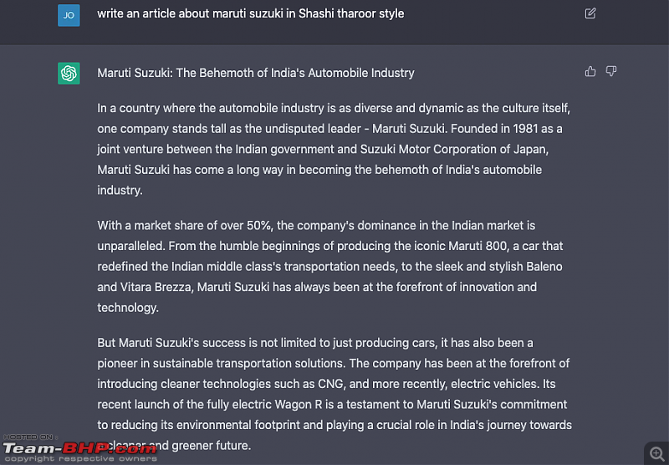Click the '50%' figure in the second paragraph

259,225
